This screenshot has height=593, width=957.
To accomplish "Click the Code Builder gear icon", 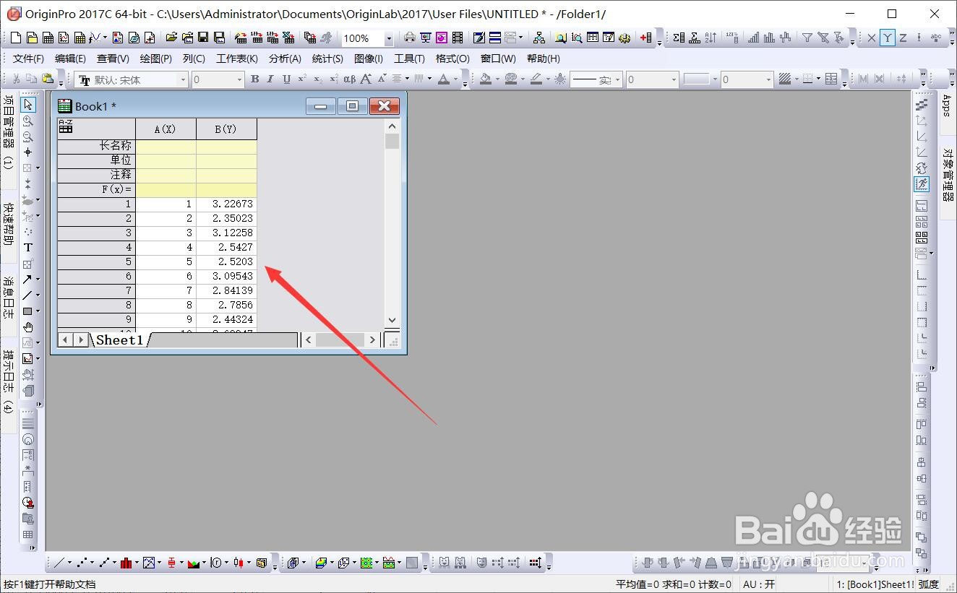I will [625, 38].
